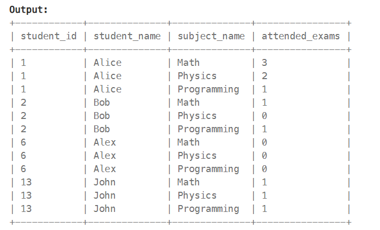Click student_id 13 in John Programming row
380x230 pixels.
pyautogui.click(x=26, y=209)
